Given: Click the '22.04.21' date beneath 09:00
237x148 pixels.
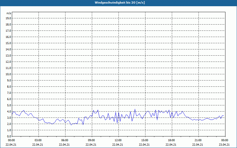Looking at the screenshot, I should click(91, 145).
